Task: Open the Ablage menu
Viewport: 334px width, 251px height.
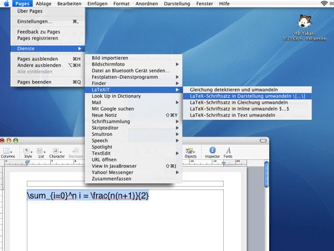Action: click(43, 3)
